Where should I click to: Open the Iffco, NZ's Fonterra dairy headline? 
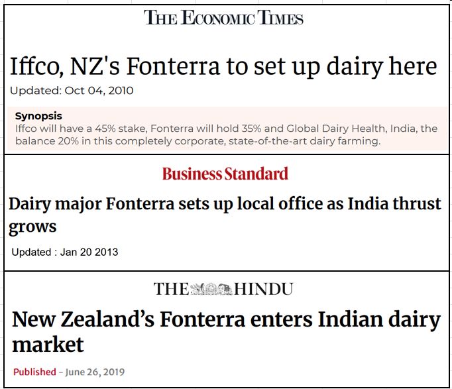[223, 66]
